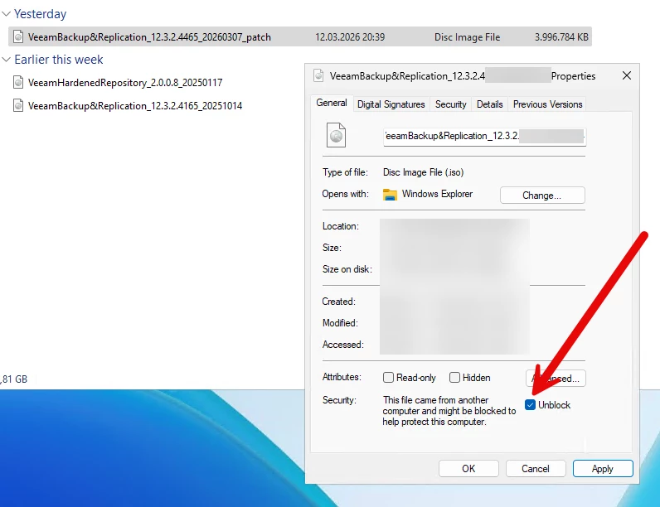The image size is (660, 507).
Task: Open the Details tab
Action: pyautogui.click(x=489, y=104)
